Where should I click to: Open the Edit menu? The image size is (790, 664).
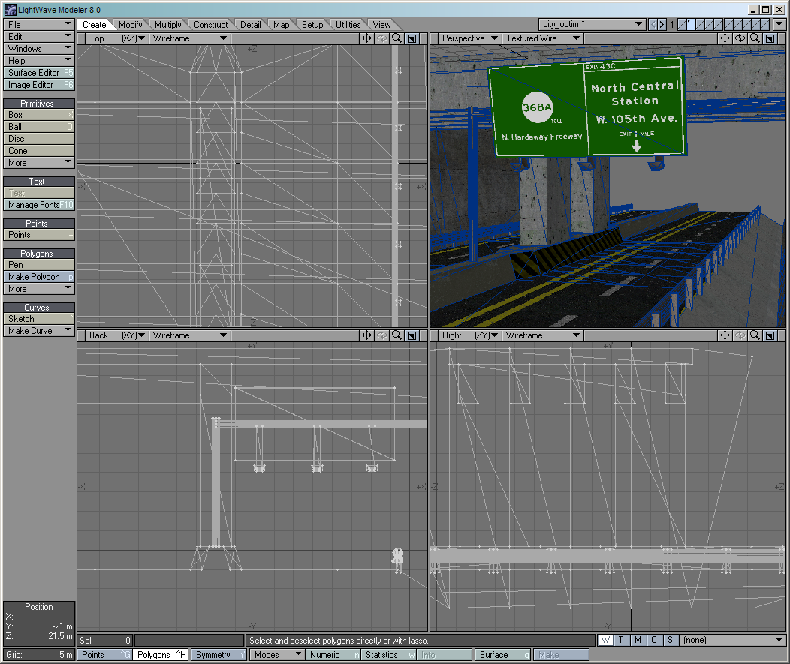click(39, 37)
